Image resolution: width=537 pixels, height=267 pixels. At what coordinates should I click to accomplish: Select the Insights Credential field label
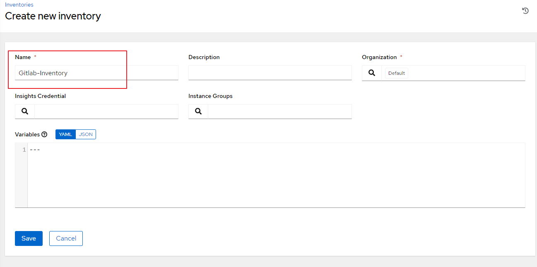[40, 96]
